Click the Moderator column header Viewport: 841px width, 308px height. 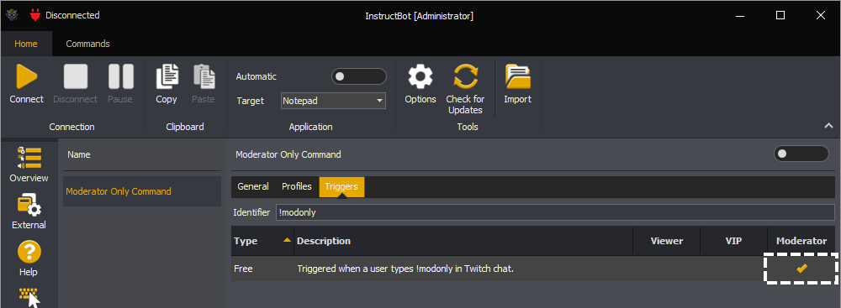tap(801, 241)
